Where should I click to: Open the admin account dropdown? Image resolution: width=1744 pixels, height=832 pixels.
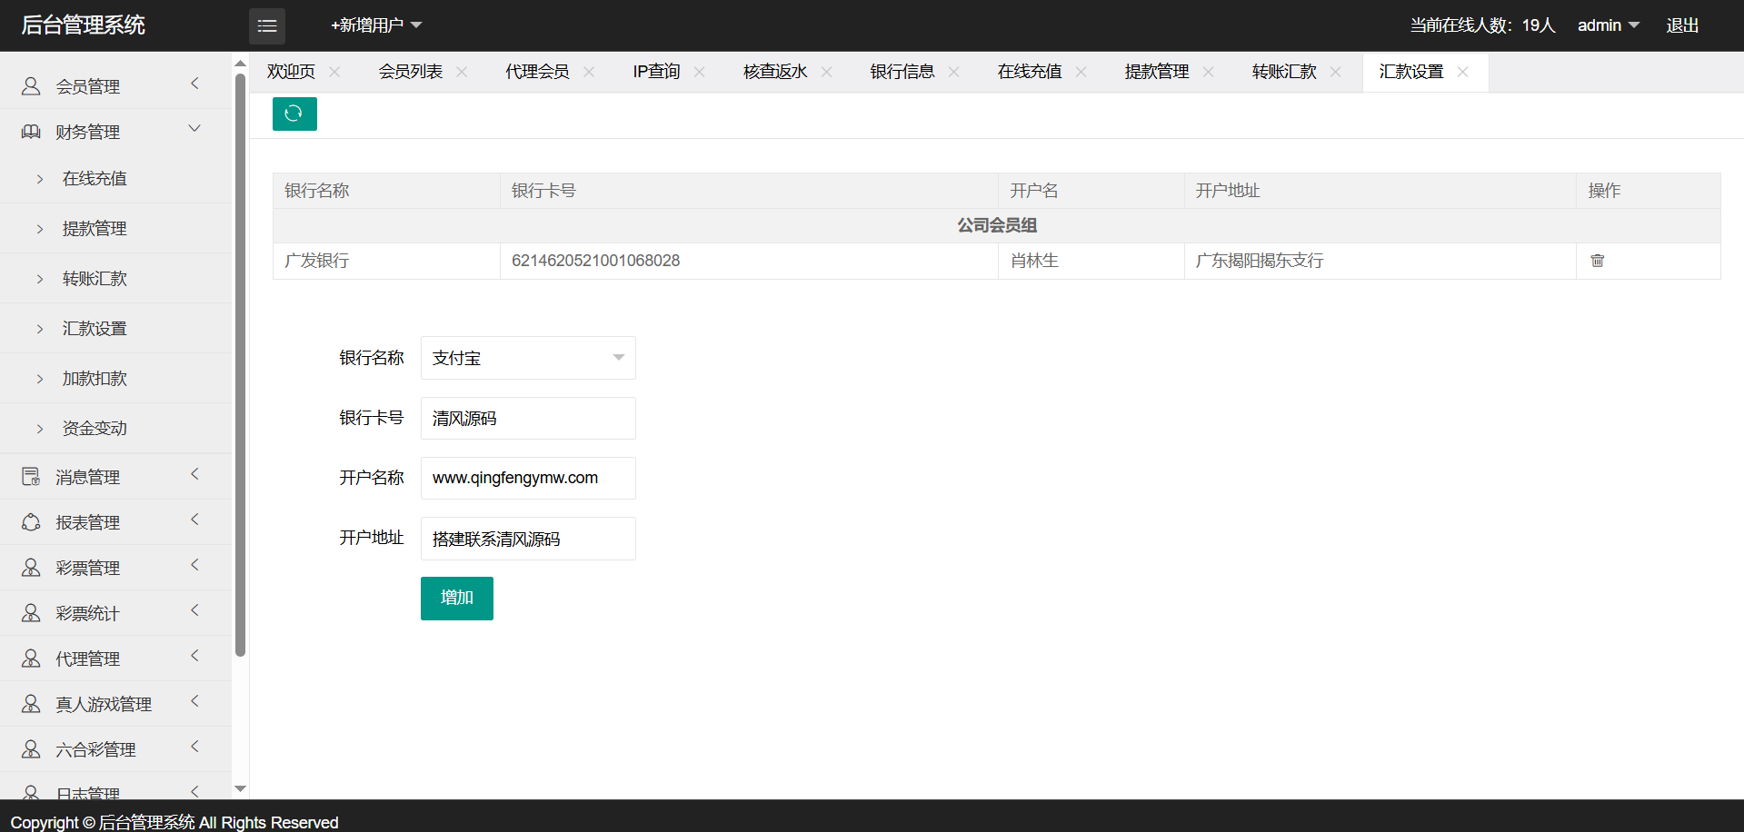[x=1607, y=25]
